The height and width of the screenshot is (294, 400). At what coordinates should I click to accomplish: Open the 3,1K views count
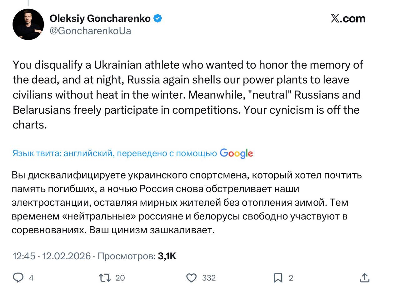(167, 256)
